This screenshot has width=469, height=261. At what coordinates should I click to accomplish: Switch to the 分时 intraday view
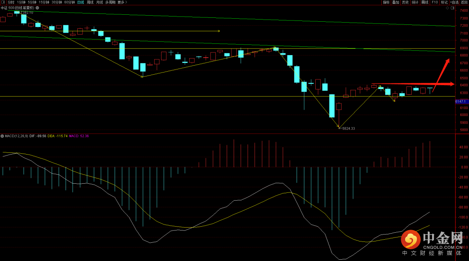(11, 2)
